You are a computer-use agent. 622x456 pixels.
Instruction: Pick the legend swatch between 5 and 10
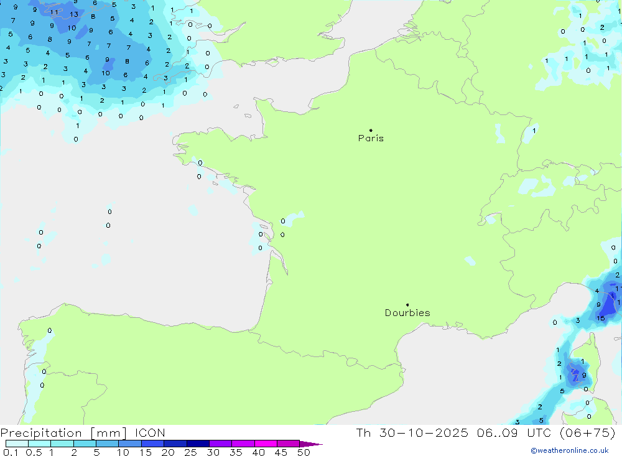pos(108,444)
